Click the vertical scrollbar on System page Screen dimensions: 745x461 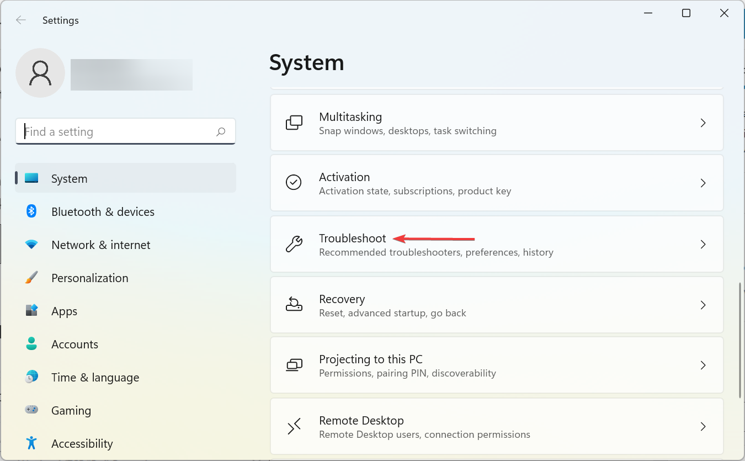point(740,340)
